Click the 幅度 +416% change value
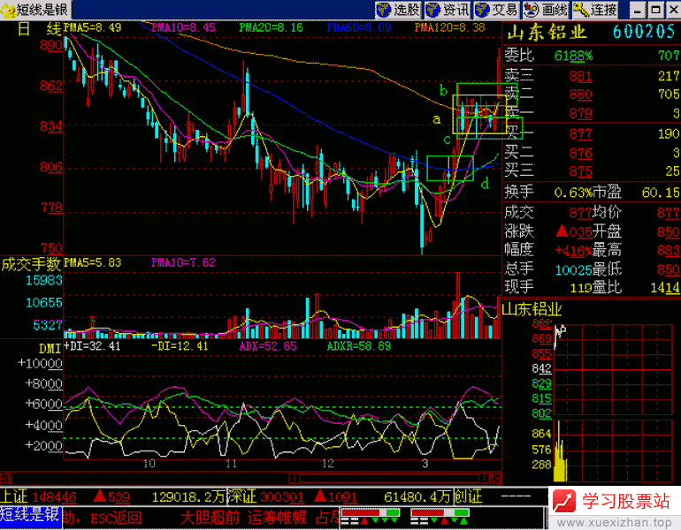Screen dimensions: 681x530 pos(573,251)
